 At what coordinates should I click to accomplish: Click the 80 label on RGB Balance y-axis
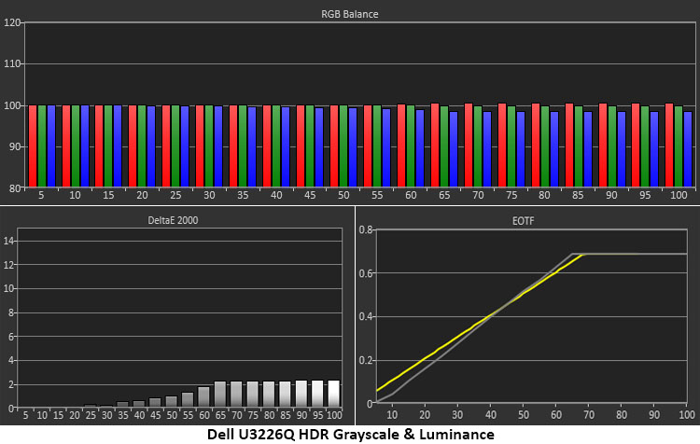pos(14,187)
